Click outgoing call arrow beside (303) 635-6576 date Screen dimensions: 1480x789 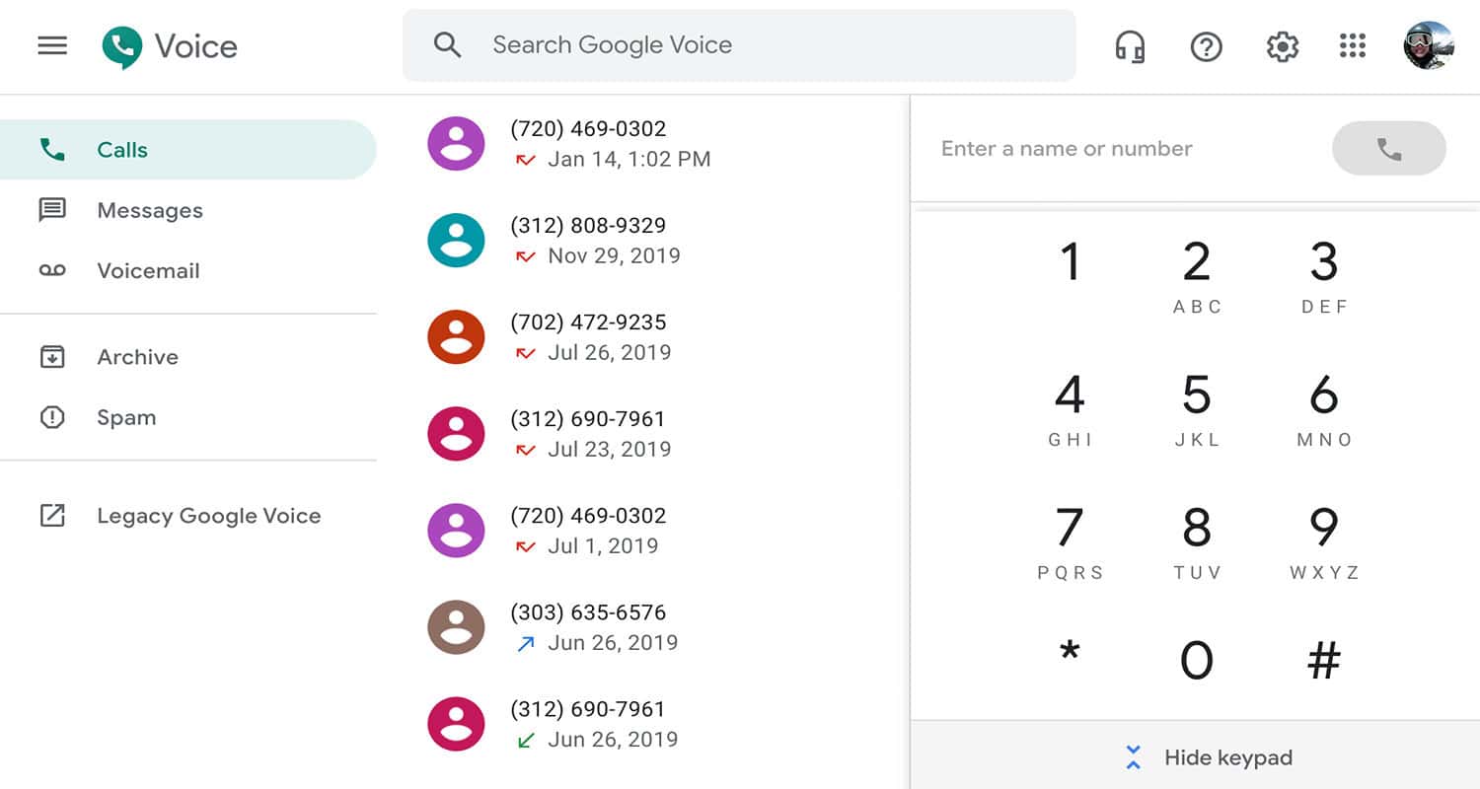click(x=526, y=643)
